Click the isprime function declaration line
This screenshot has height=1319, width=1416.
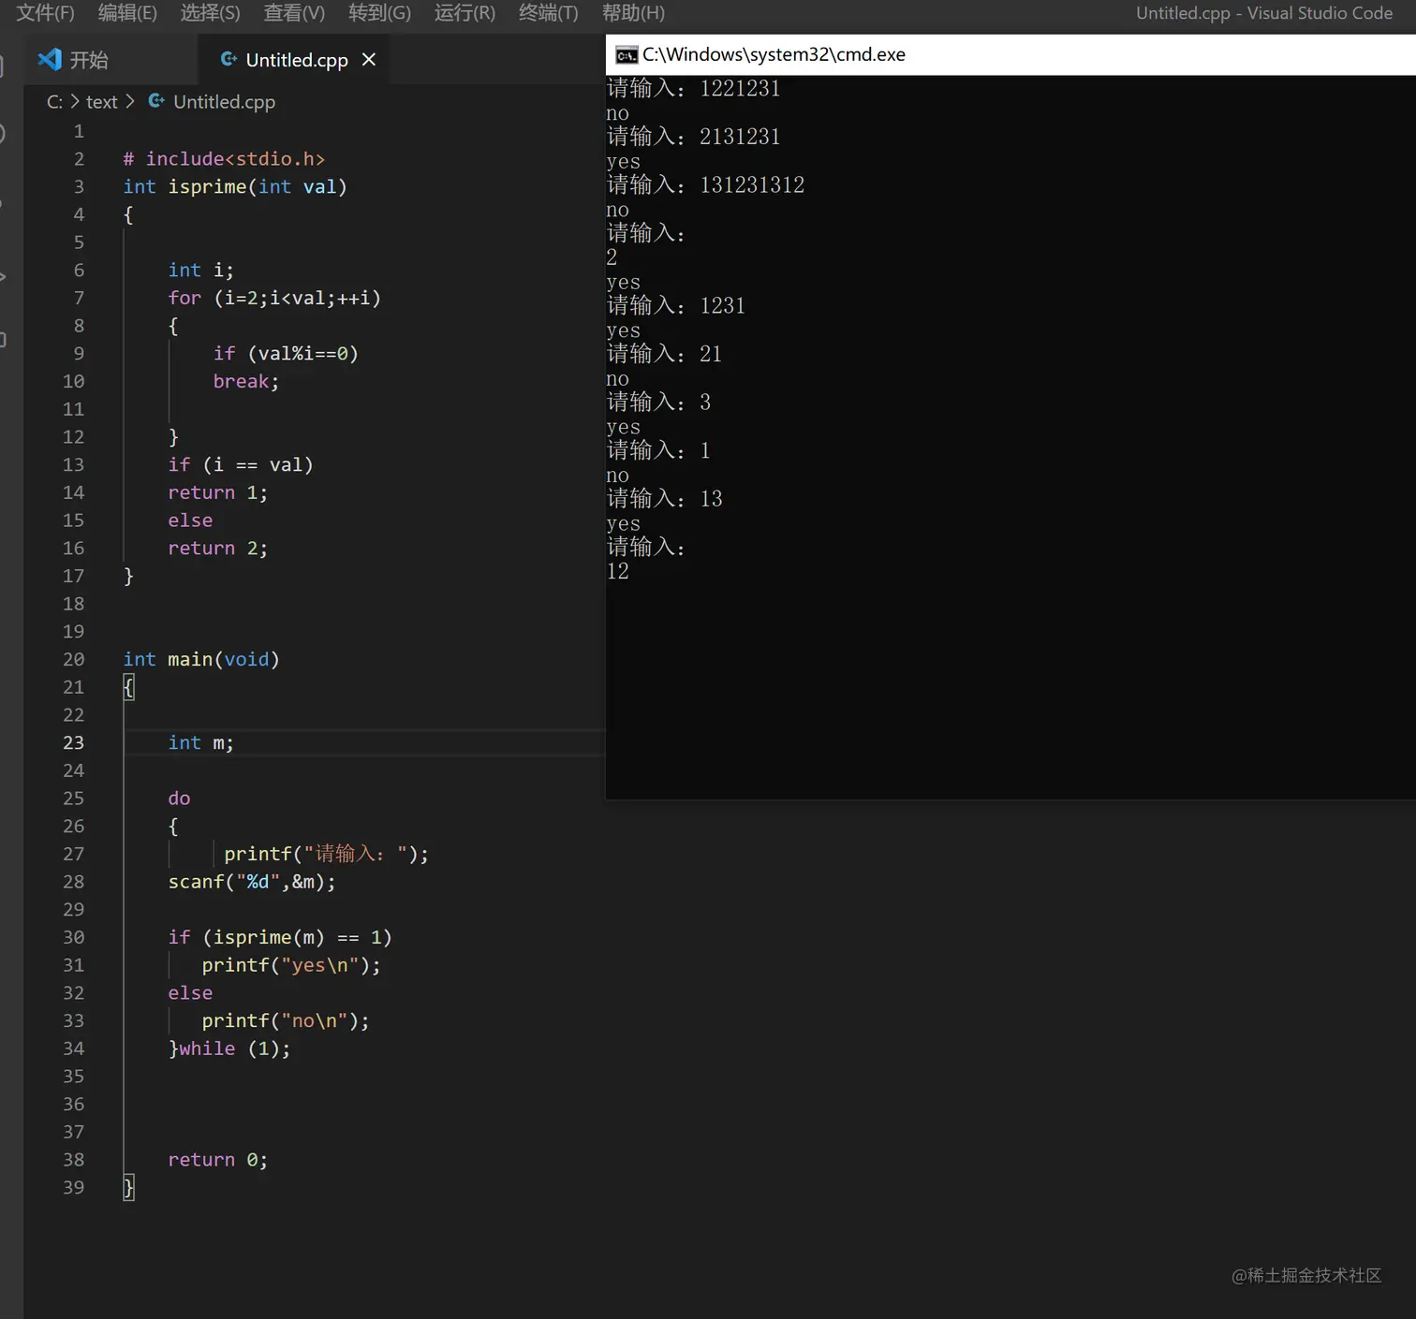pos(235,186)
